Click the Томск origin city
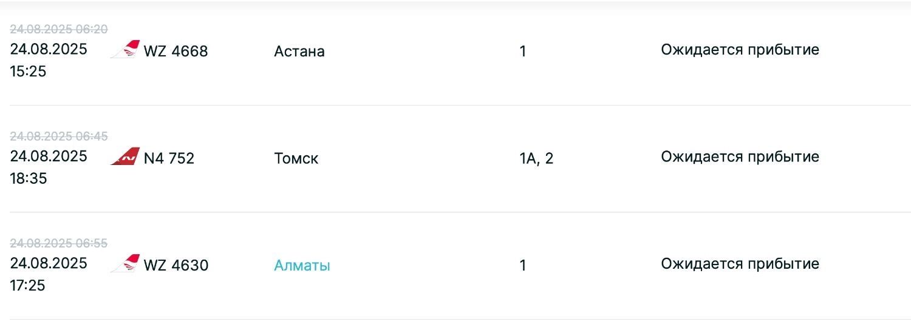911x330 pixels. 296,159
